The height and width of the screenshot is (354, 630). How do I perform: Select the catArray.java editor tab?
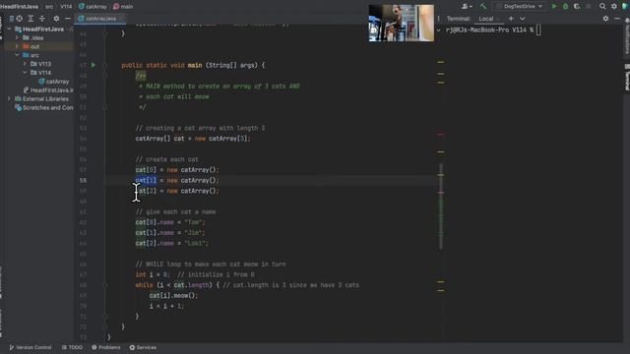(x=100, y=19)
